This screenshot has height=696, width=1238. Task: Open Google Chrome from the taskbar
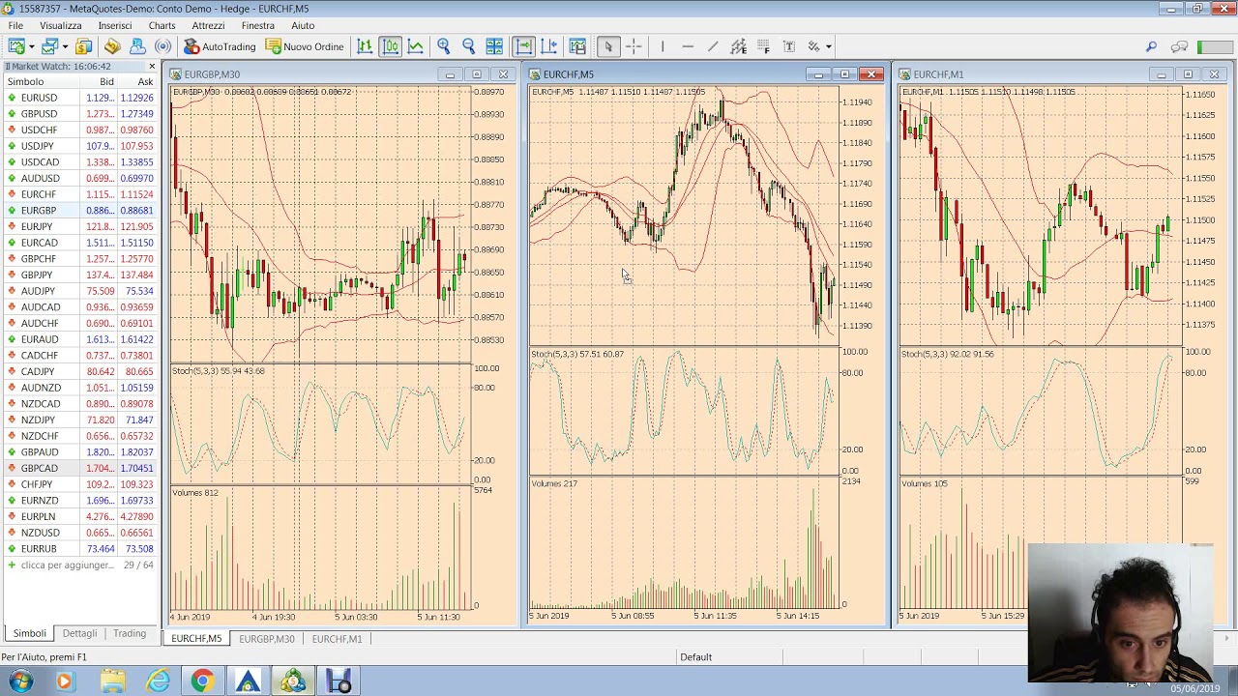(x=201, y=681)
